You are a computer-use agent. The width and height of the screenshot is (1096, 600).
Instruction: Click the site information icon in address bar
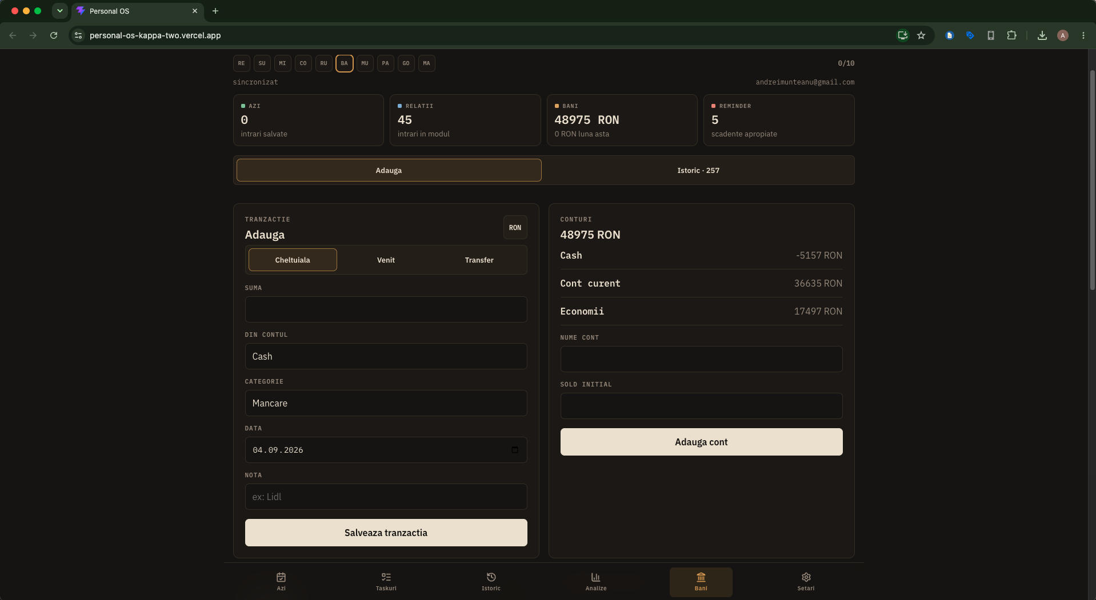79,35
